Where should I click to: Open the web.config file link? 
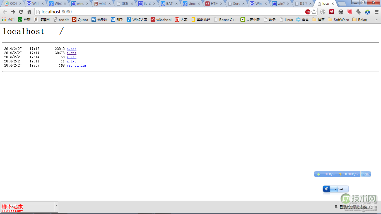[76, 65]
